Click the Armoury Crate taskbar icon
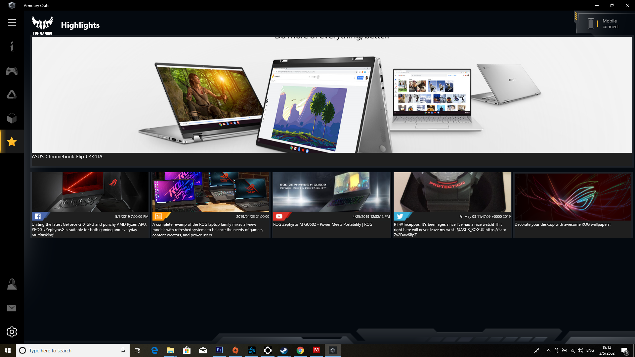Image resolution: width=635 pixels, height=357 pixels. 333,350
